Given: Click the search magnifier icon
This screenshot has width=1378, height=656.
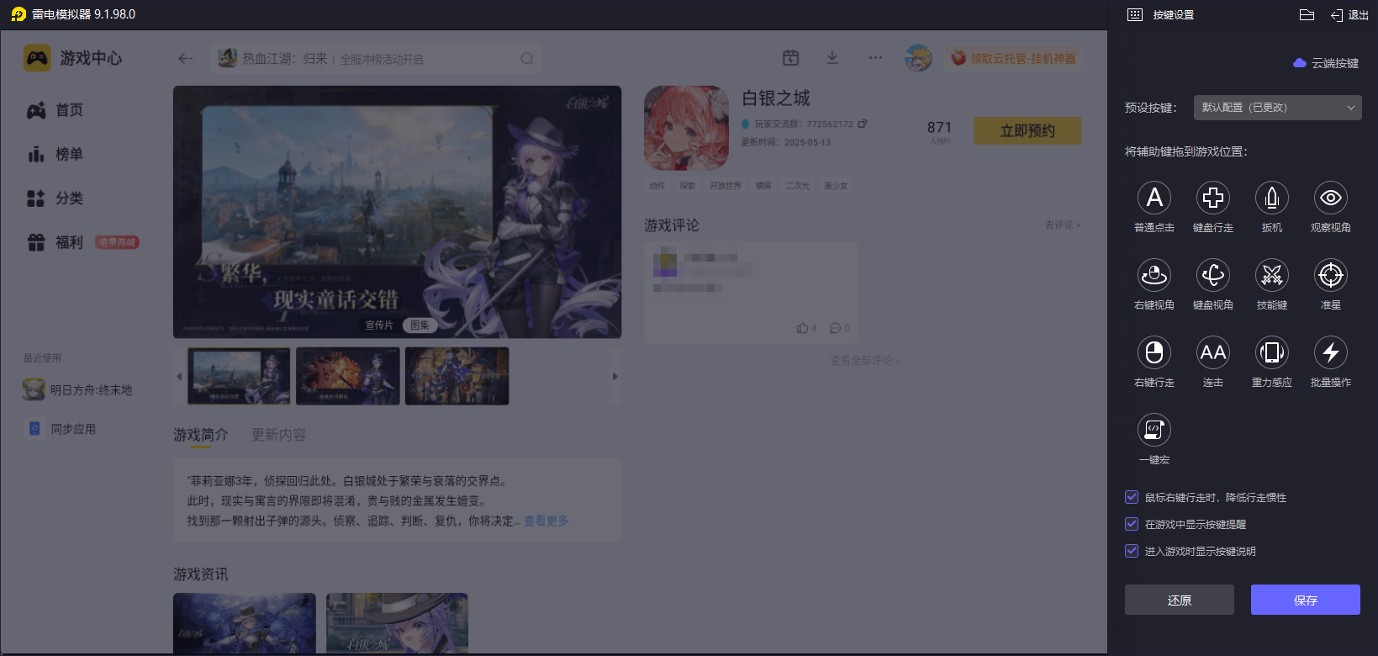Looking at the screenshot, I should 527,59.
